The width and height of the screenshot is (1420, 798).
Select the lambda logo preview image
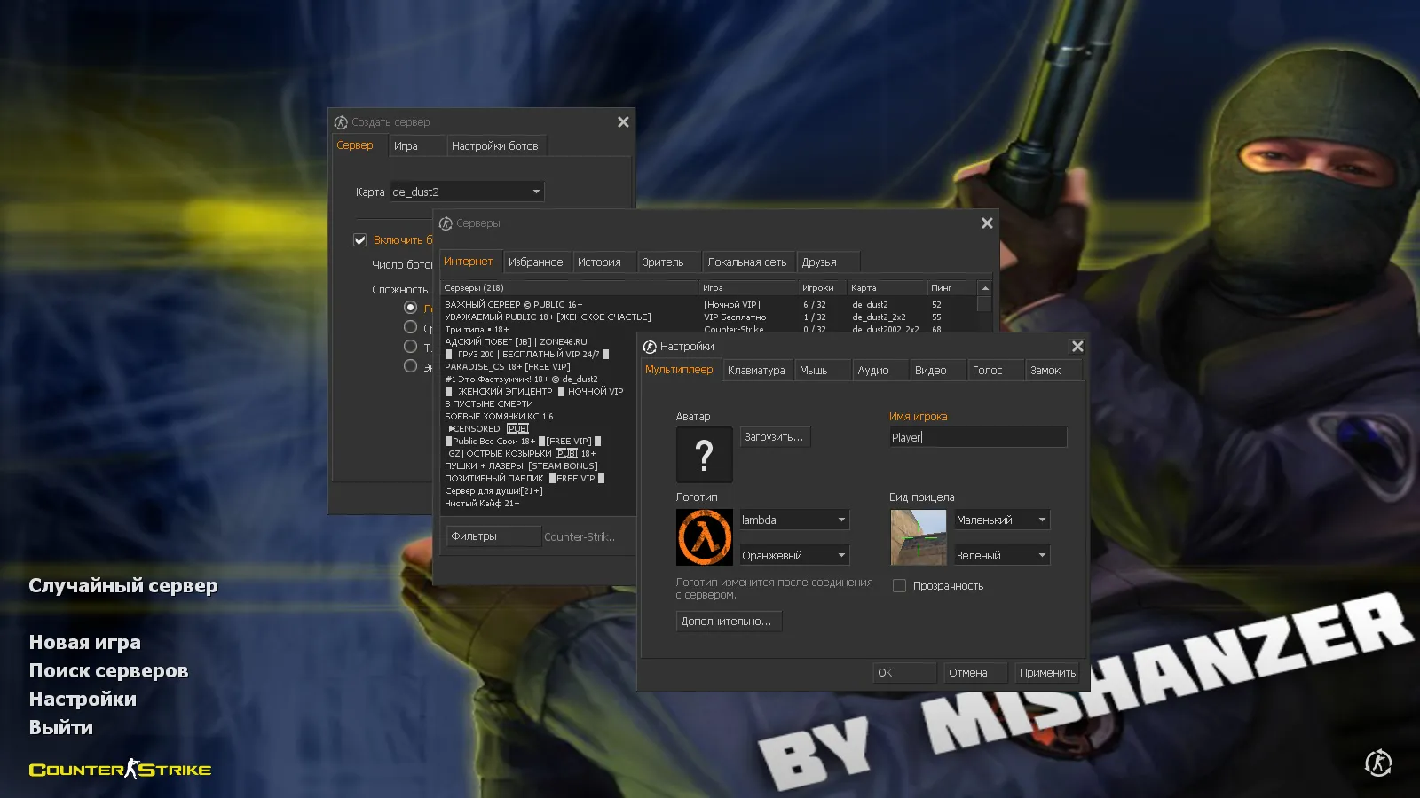[x=704, y=536]
